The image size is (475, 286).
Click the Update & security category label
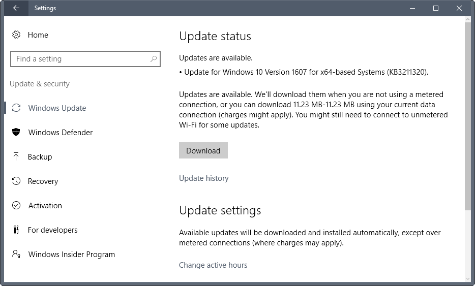pyautogui.click(x=40, y=84)
